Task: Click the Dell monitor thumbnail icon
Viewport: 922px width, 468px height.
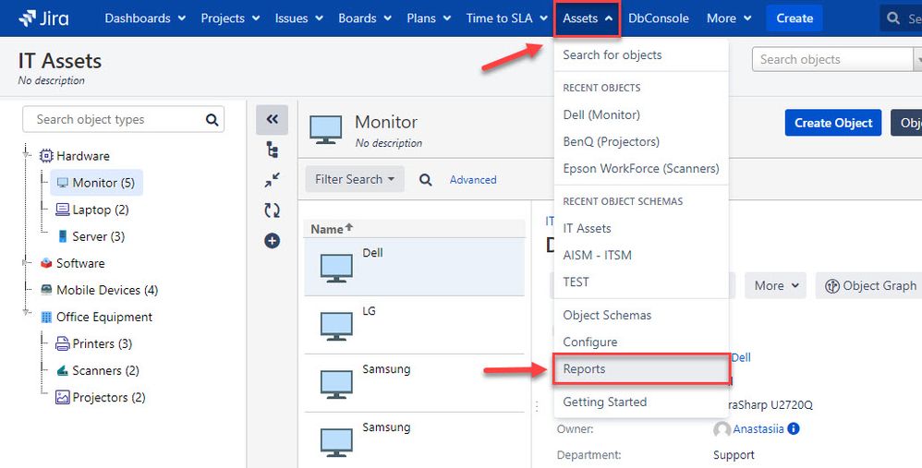Action: coord(336,269)
